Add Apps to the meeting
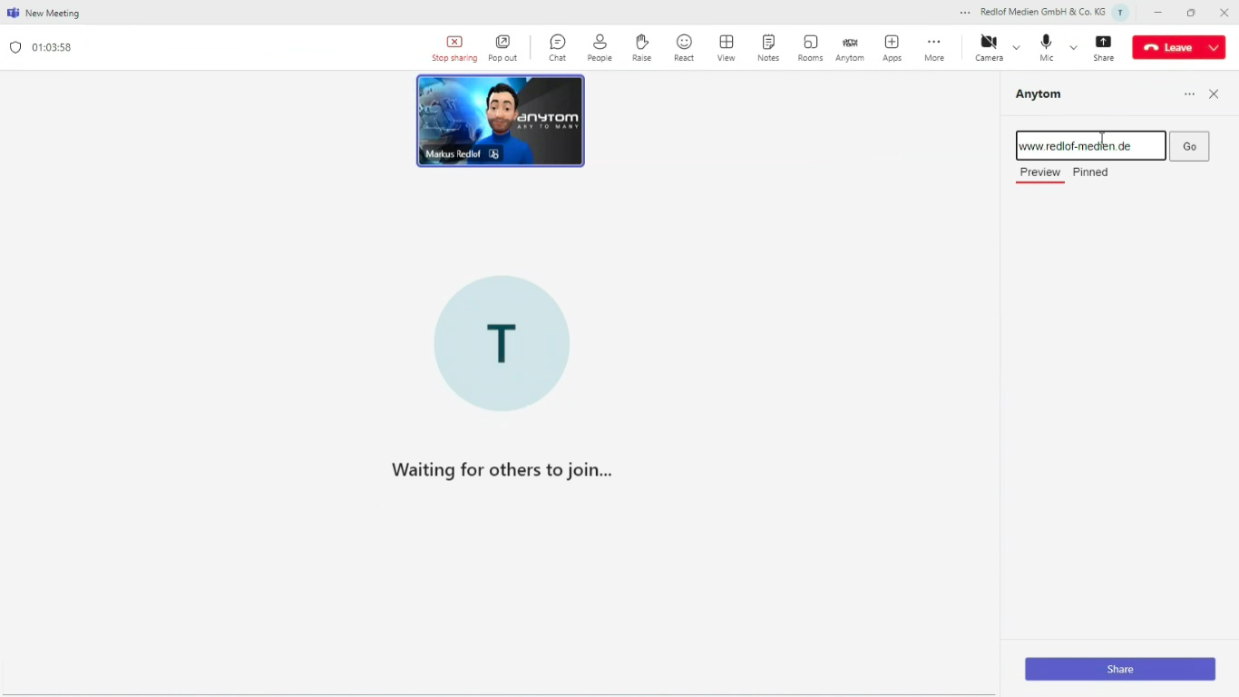This screenshot has width=1239, height=697. tap(892, 47)
